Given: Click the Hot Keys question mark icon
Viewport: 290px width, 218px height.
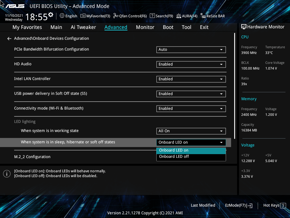Looking at the screenshot, I should click(x=283, y=206).
